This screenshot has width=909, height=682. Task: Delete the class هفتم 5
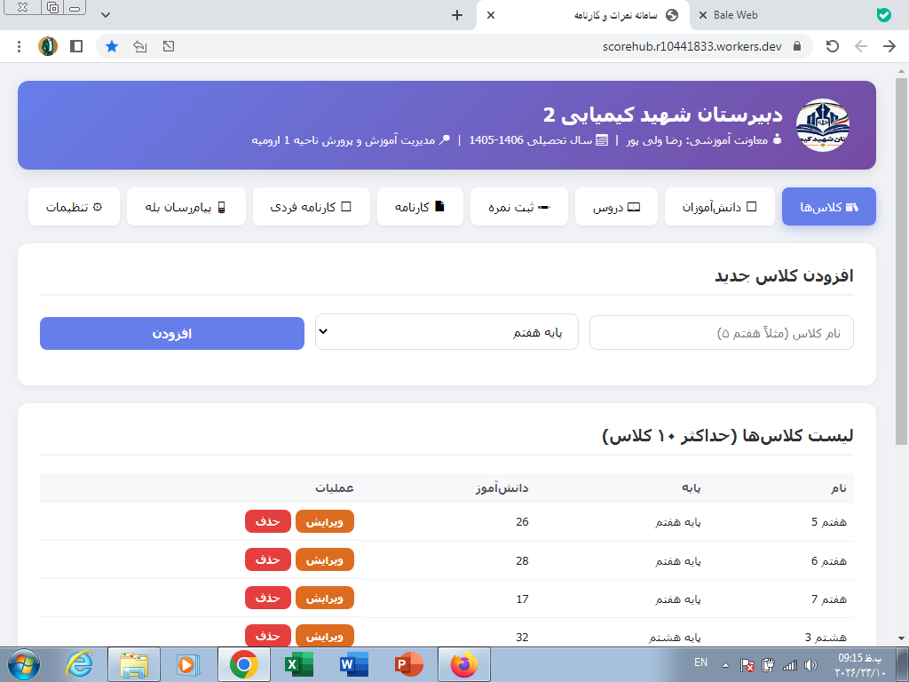[268, 521]
